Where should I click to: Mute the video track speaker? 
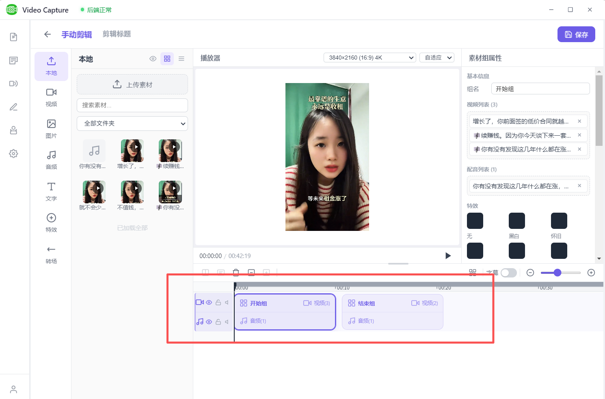tap(227, 303)
